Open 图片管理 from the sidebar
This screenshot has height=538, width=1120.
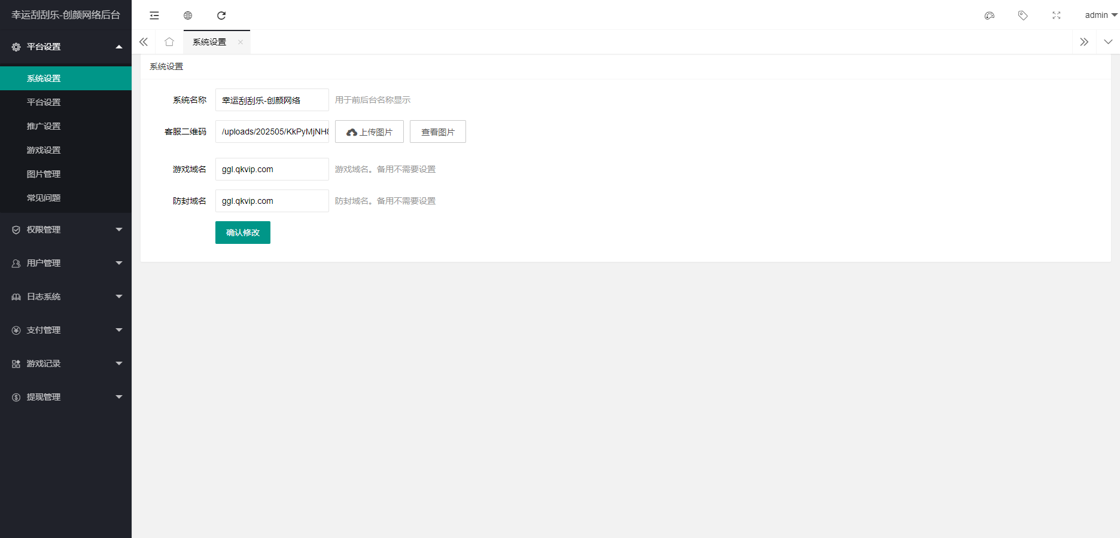(44, 174)
